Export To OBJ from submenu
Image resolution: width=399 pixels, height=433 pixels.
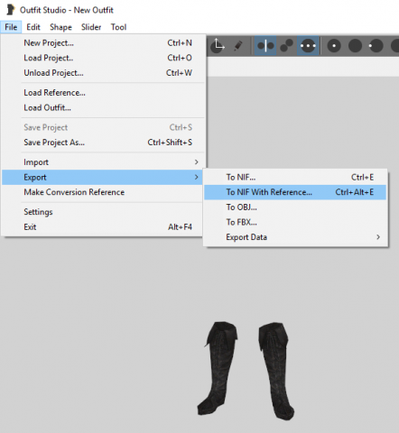295,207
